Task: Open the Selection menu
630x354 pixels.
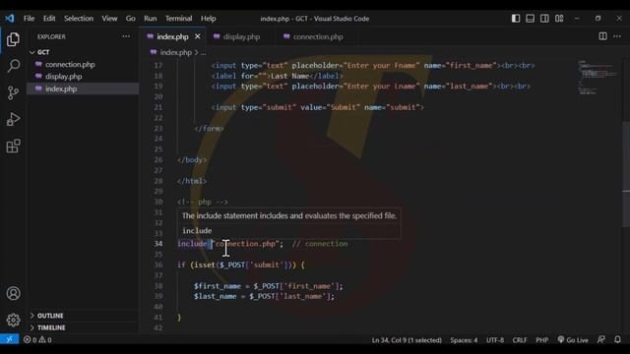Action: tap(79, 19)
